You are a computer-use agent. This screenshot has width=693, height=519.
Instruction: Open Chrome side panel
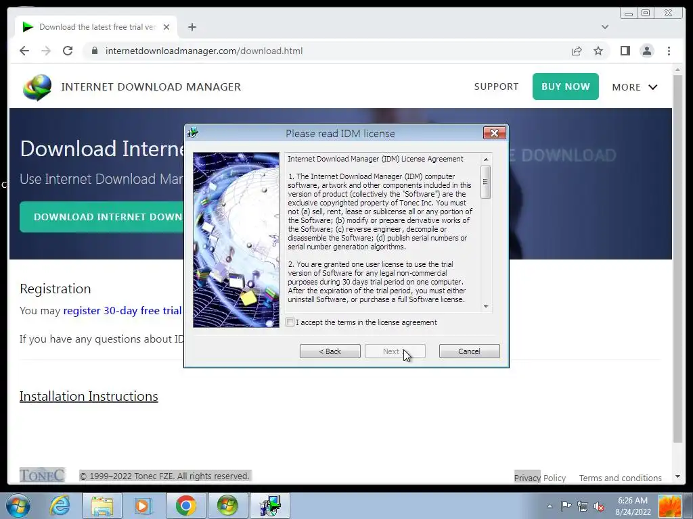(625, 51)
